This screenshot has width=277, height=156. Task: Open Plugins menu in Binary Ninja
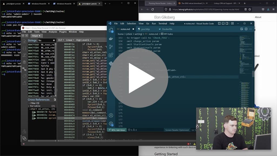[63, 32]
